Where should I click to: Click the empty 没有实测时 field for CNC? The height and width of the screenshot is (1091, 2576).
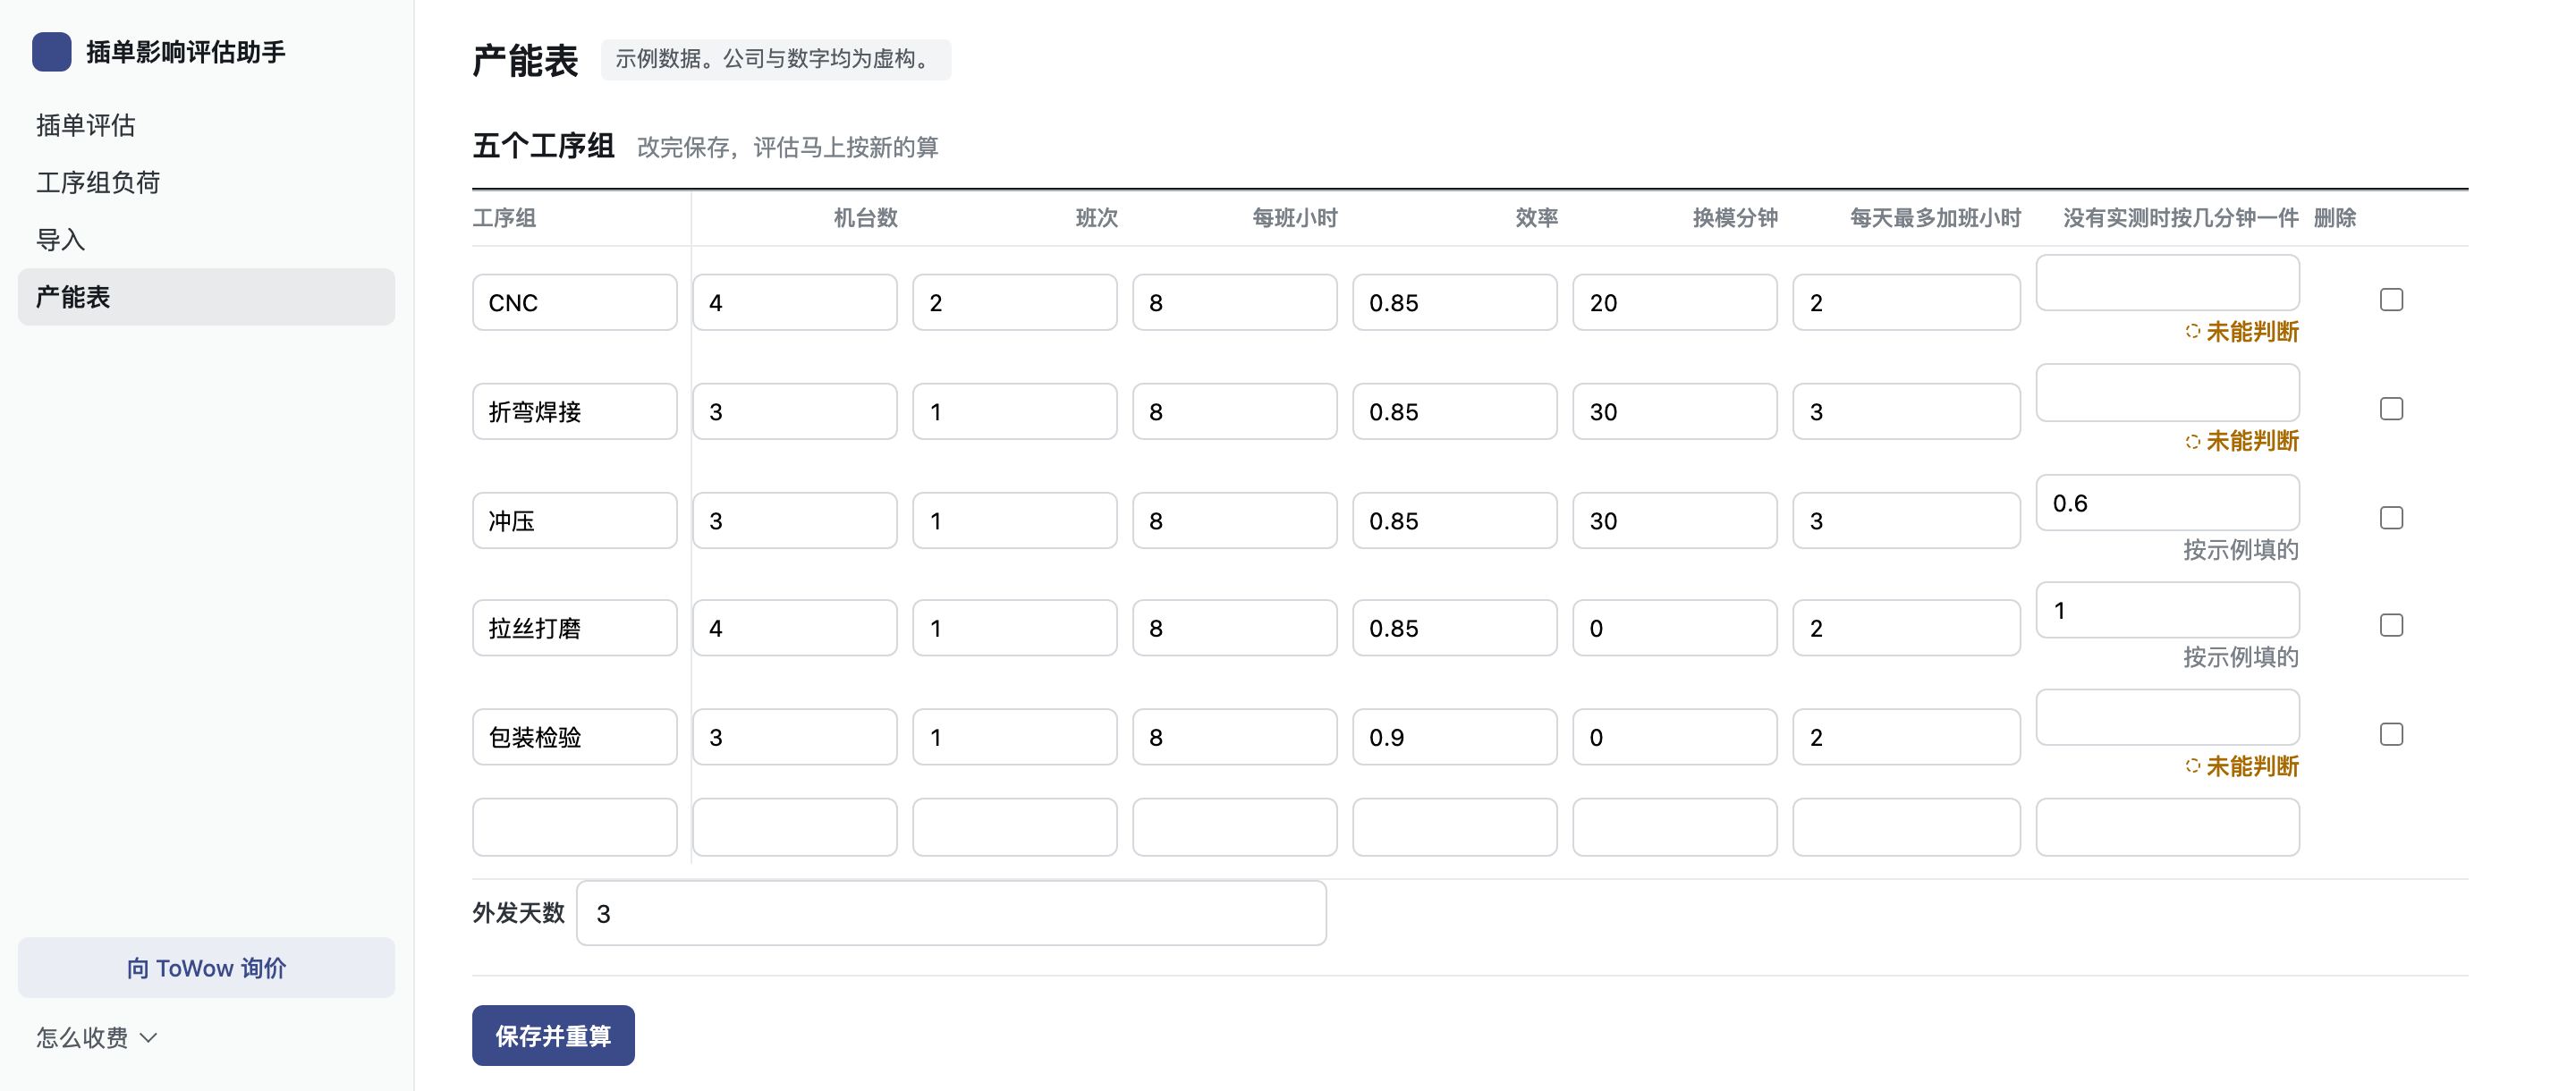[2168, 283]
